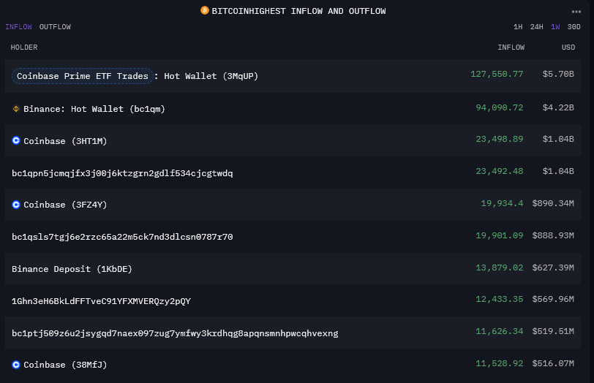Click USD value $888.93M
Image resolution: width=594 pixels, height=383 pixels.
[553, 236]
